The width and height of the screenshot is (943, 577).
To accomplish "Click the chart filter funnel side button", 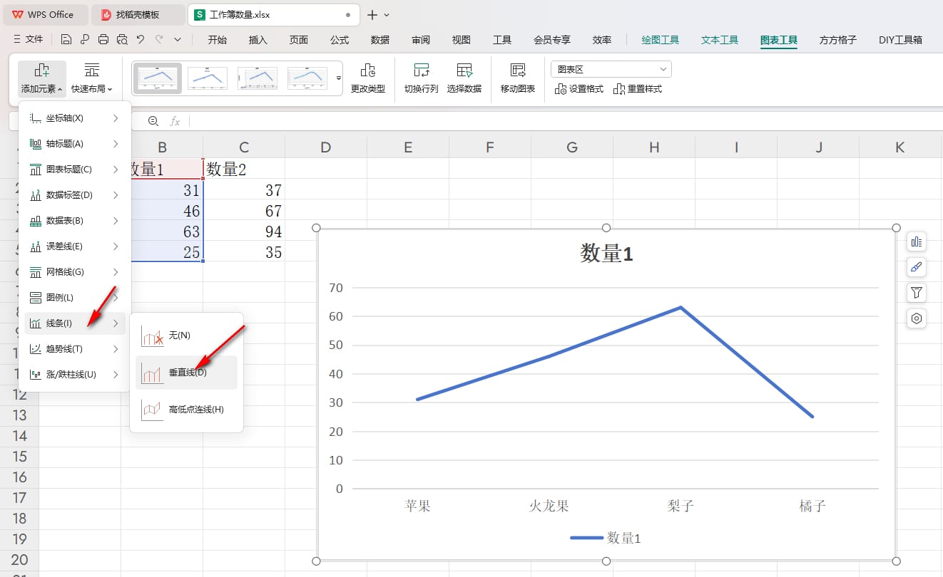I will point(917,293).
